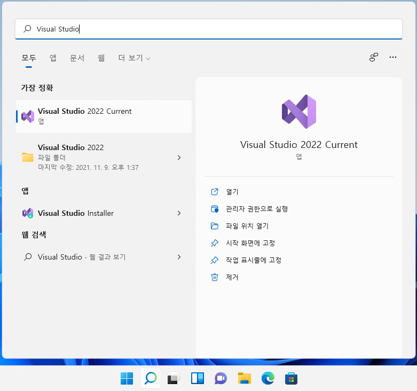Open File Explorer from the taskbar
Image resolution: width=417 pixels, height=391 pixels.
(245, 378)
